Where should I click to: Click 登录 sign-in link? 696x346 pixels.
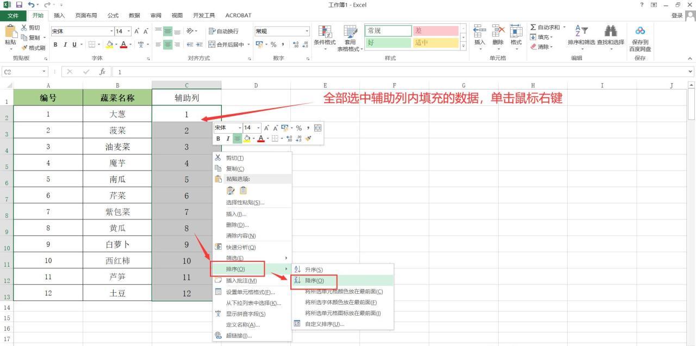676,16
